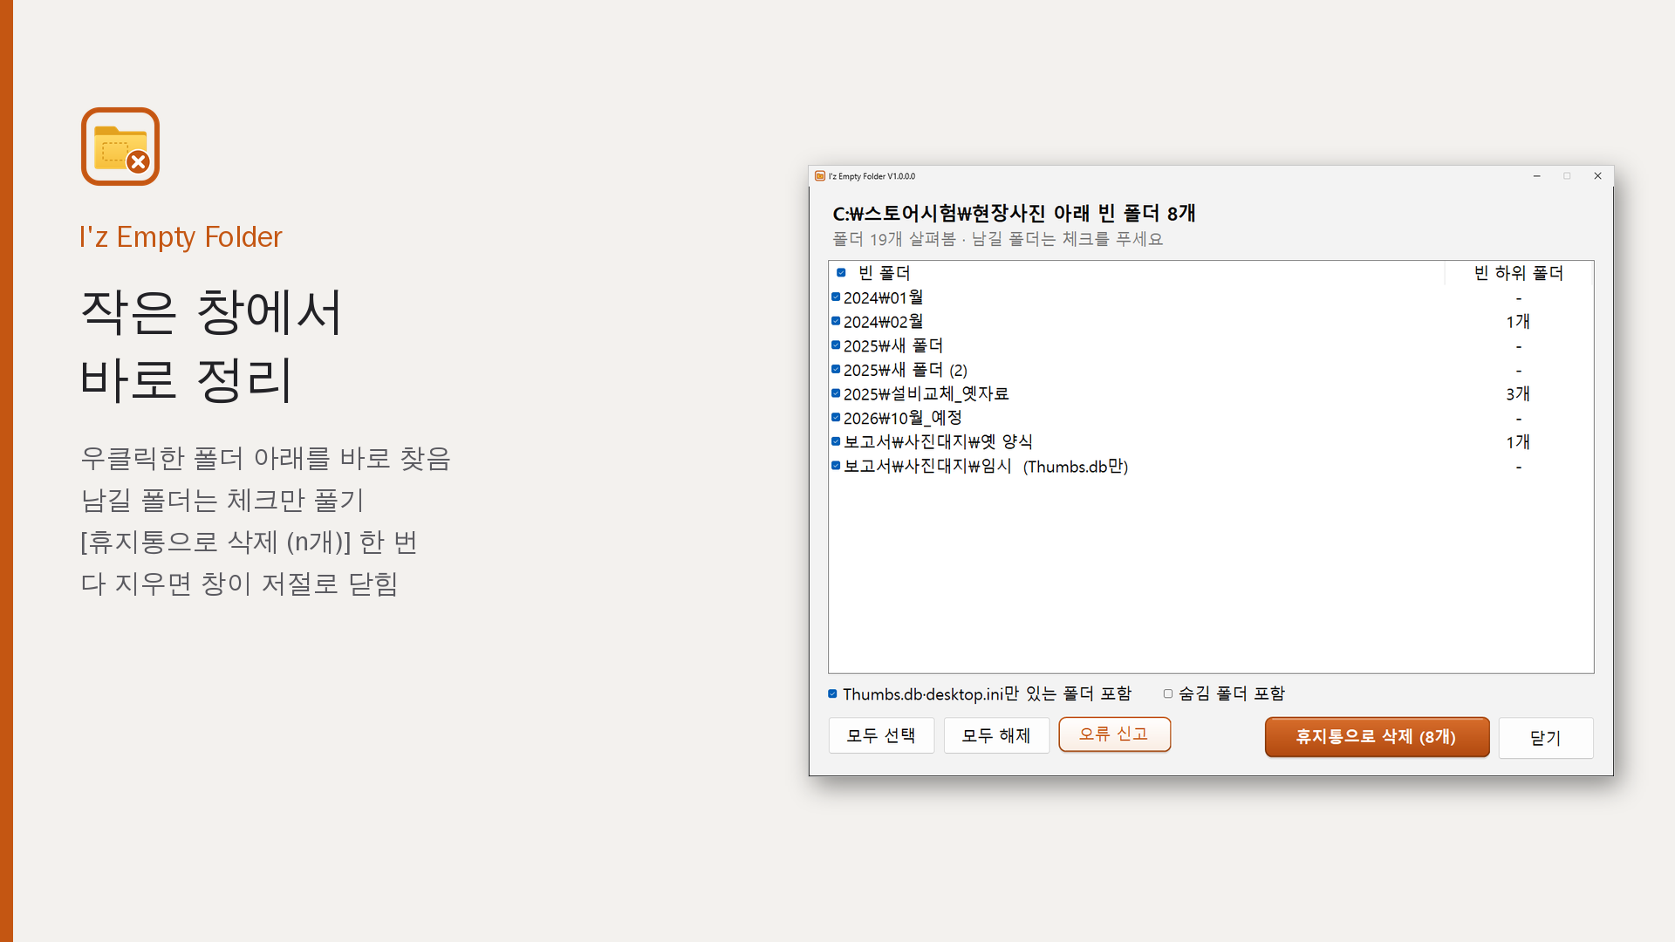Uncheck the 2025₩설비교체_옛자료 checkbox
Viewport: 1675px width, 942px height.
[x=836, y=393]
